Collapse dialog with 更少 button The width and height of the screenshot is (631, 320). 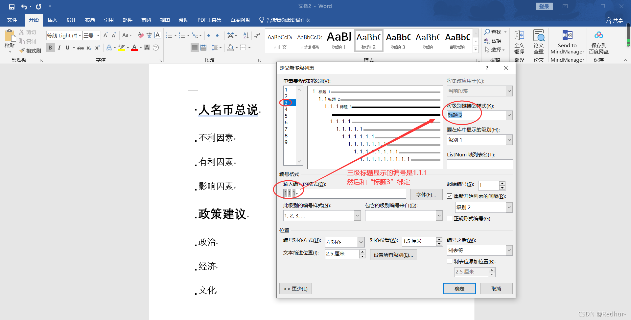pyautogui.click(x=295, y=289)
